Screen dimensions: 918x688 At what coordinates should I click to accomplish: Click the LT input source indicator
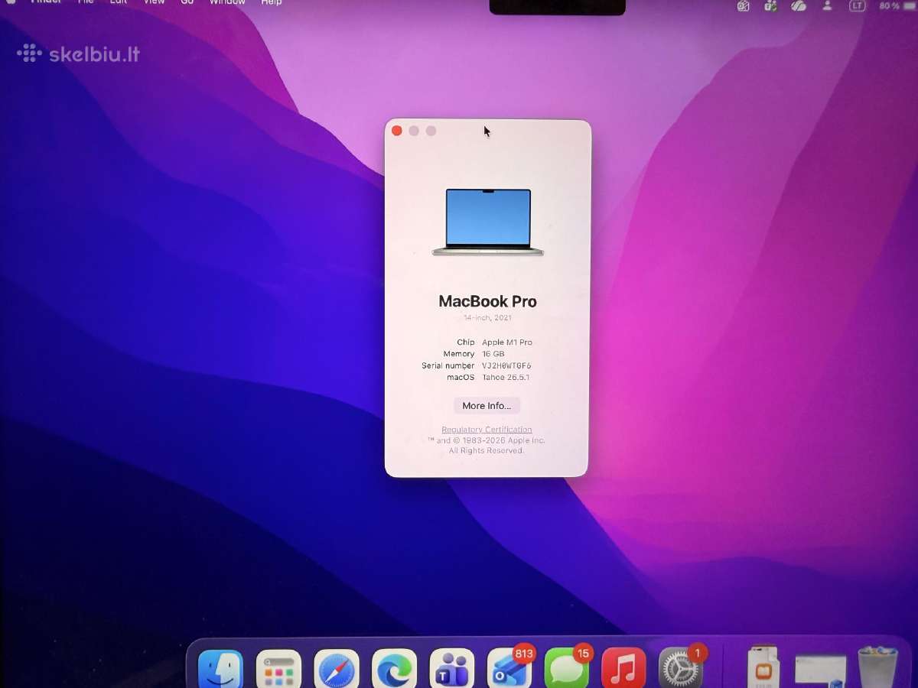coord(858,5)
